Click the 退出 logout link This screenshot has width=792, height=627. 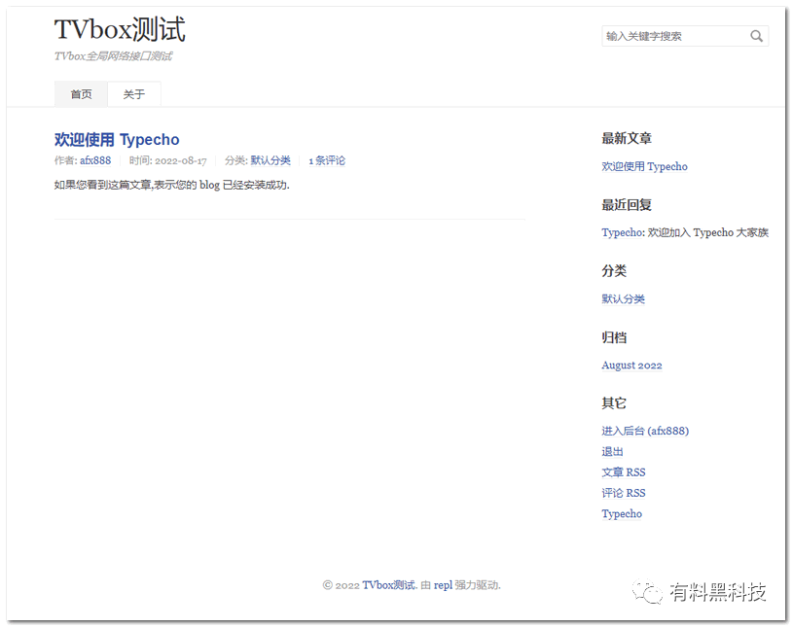(x=612, y=452)
